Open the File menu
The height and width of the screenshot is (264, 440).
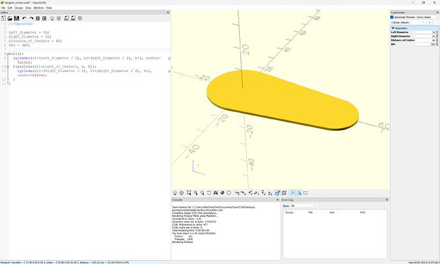3,8
